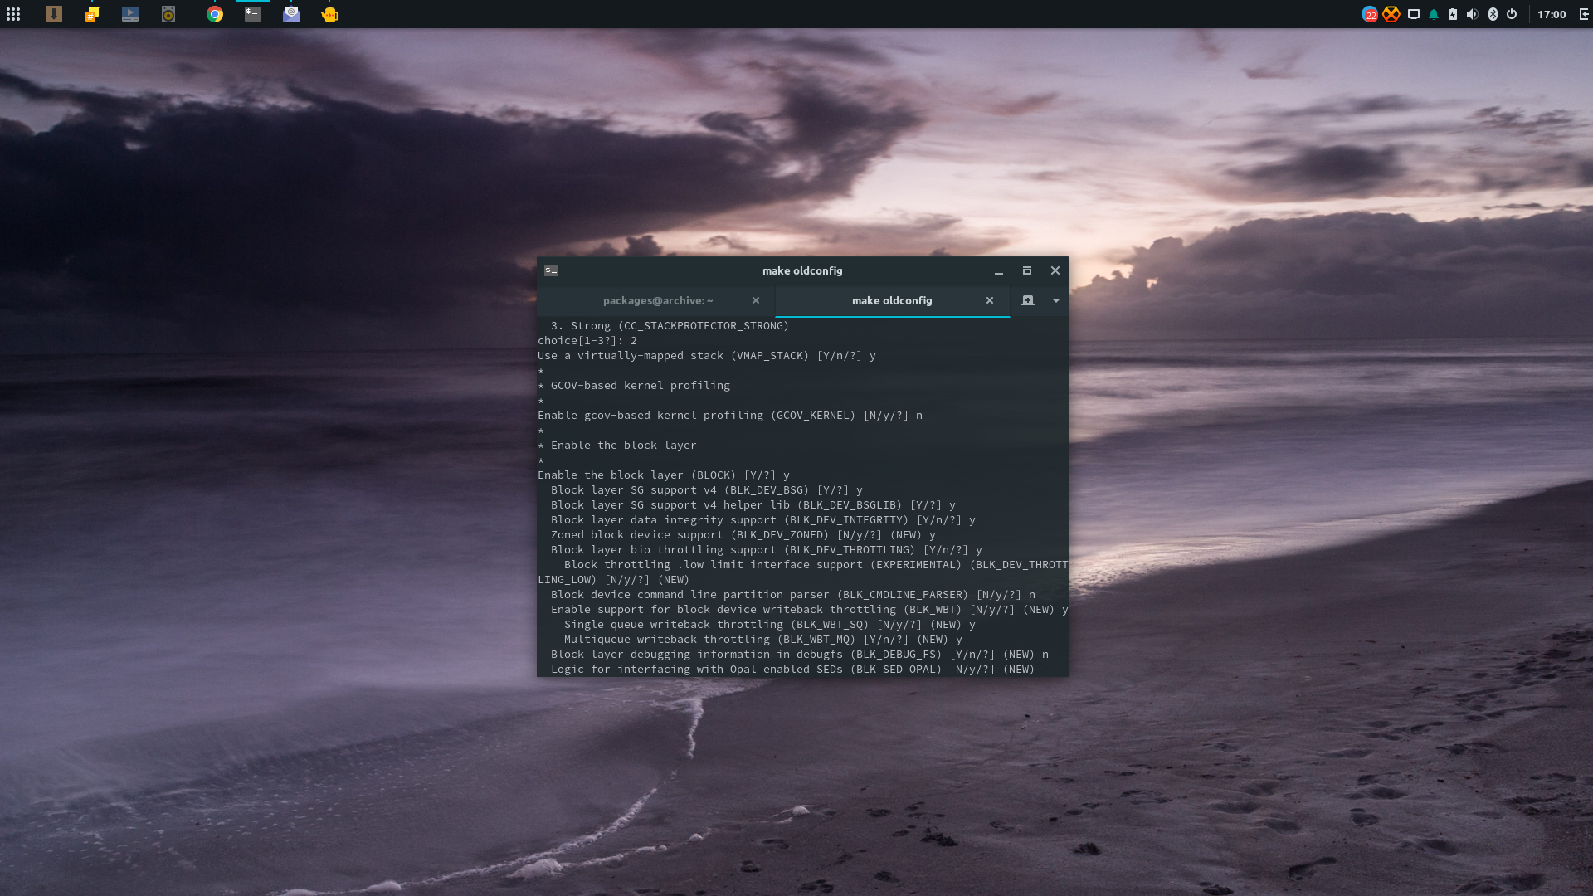Open the display/screen tray indicator
Screen dimensions: 1593x896
1414,14
